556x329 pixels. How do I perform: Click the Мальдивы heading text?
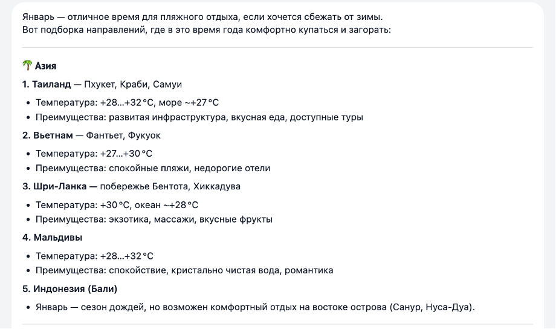(57, 237)
